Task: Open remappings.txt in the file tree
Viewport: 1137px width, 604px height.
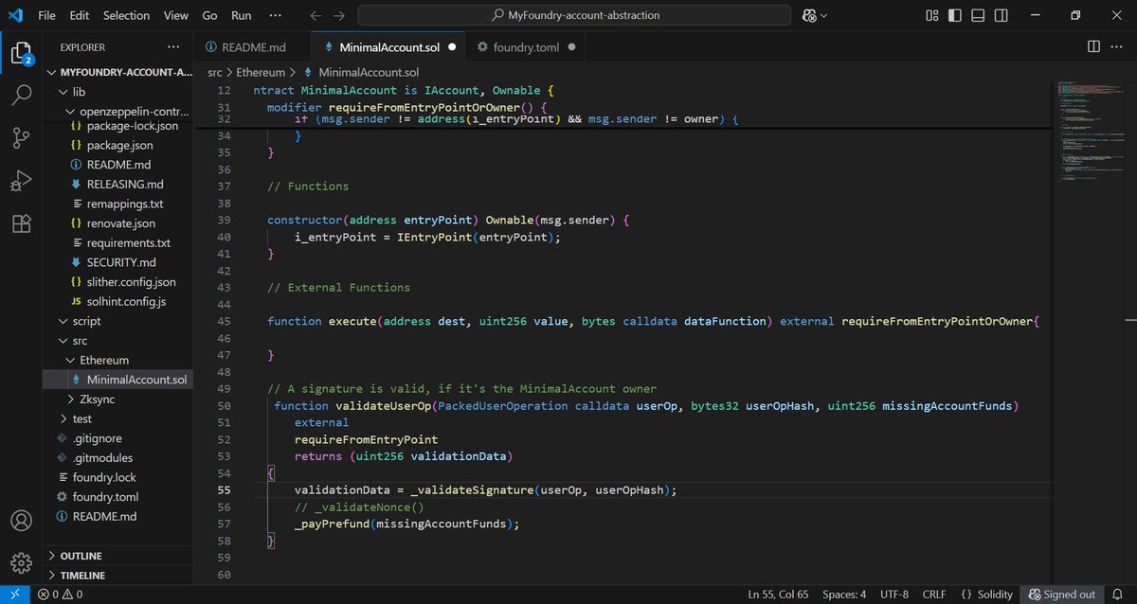Action: click(125, 204)
